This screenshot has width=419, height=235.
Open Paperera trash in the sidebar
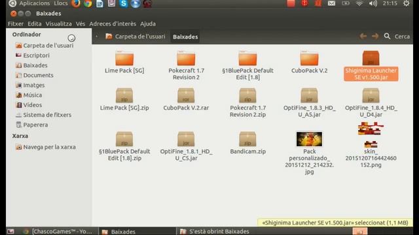[31, 125]
